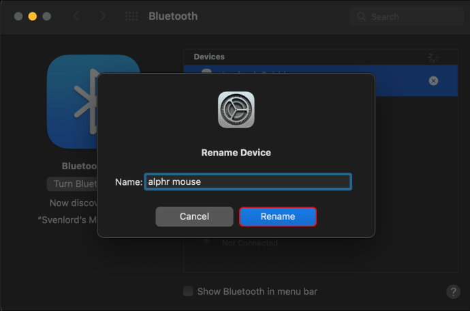Viewport: 470px width, 311px height.
Task: Click the magnifier icon in Search field
Action: point(361,16)
